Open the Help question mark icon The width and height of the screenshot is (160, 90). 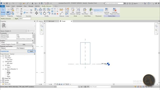tap(149, 3)
